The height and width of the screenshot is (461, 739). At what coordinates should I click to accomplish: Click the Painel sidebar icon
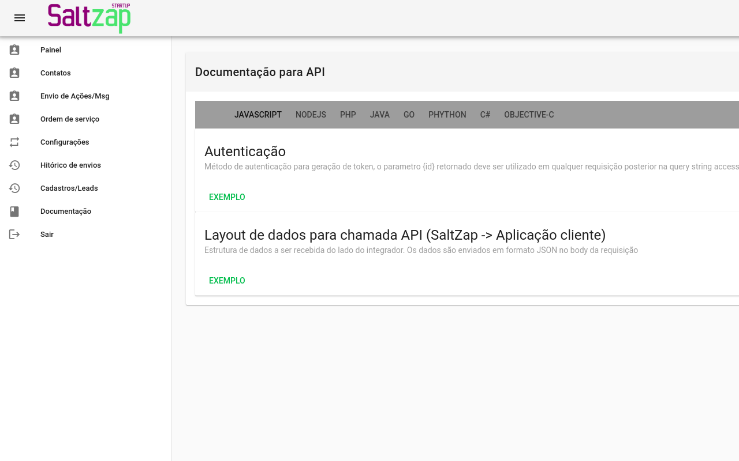(x=14, y=50)
